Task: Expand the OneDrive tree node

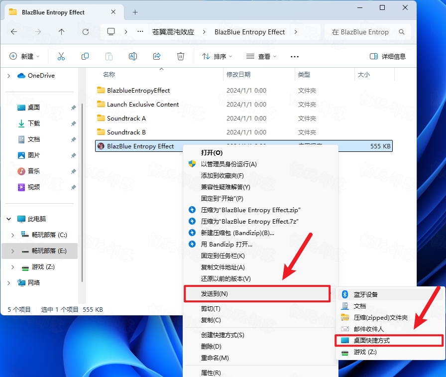Action: tap(9, 76)
